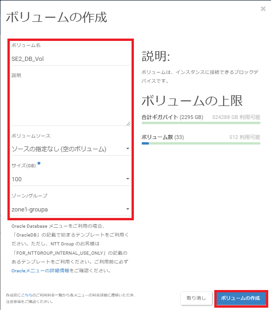Open the こちら pricing list link
The height and width of the screenshot is (310, 271).
coord(26,295)
